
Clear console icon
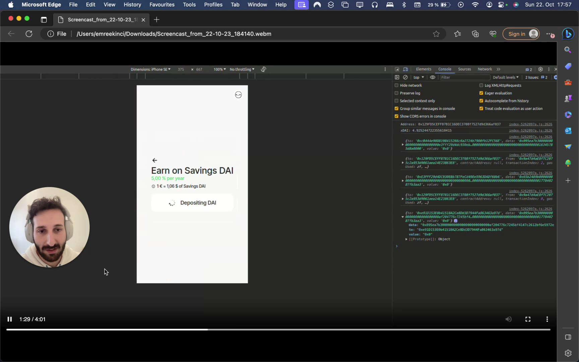405,77
